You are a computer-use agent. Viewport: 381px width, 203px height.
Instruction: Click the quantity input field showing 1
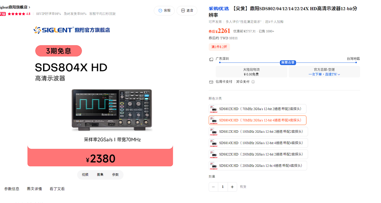tap(223, 187)
